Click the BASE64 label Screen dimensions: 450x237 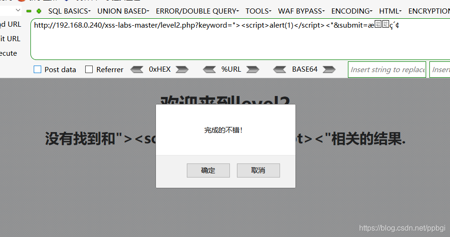tap(305, 69)
